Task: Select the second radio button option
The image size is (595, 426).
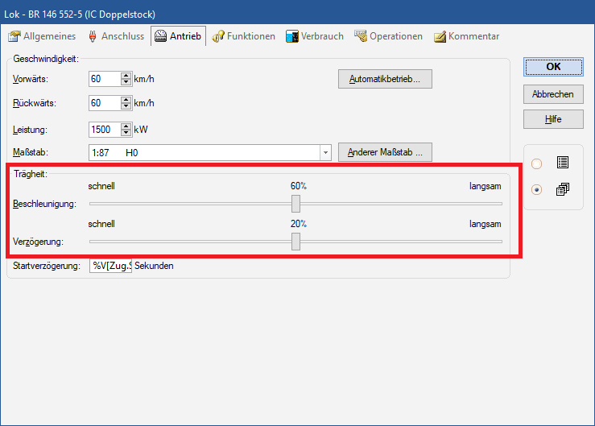Action: [537, 190]
